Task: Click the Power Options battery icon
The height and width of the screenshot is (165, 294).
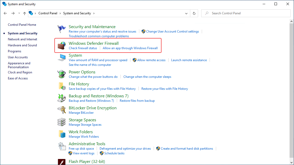Action: (x=61, y=74)
